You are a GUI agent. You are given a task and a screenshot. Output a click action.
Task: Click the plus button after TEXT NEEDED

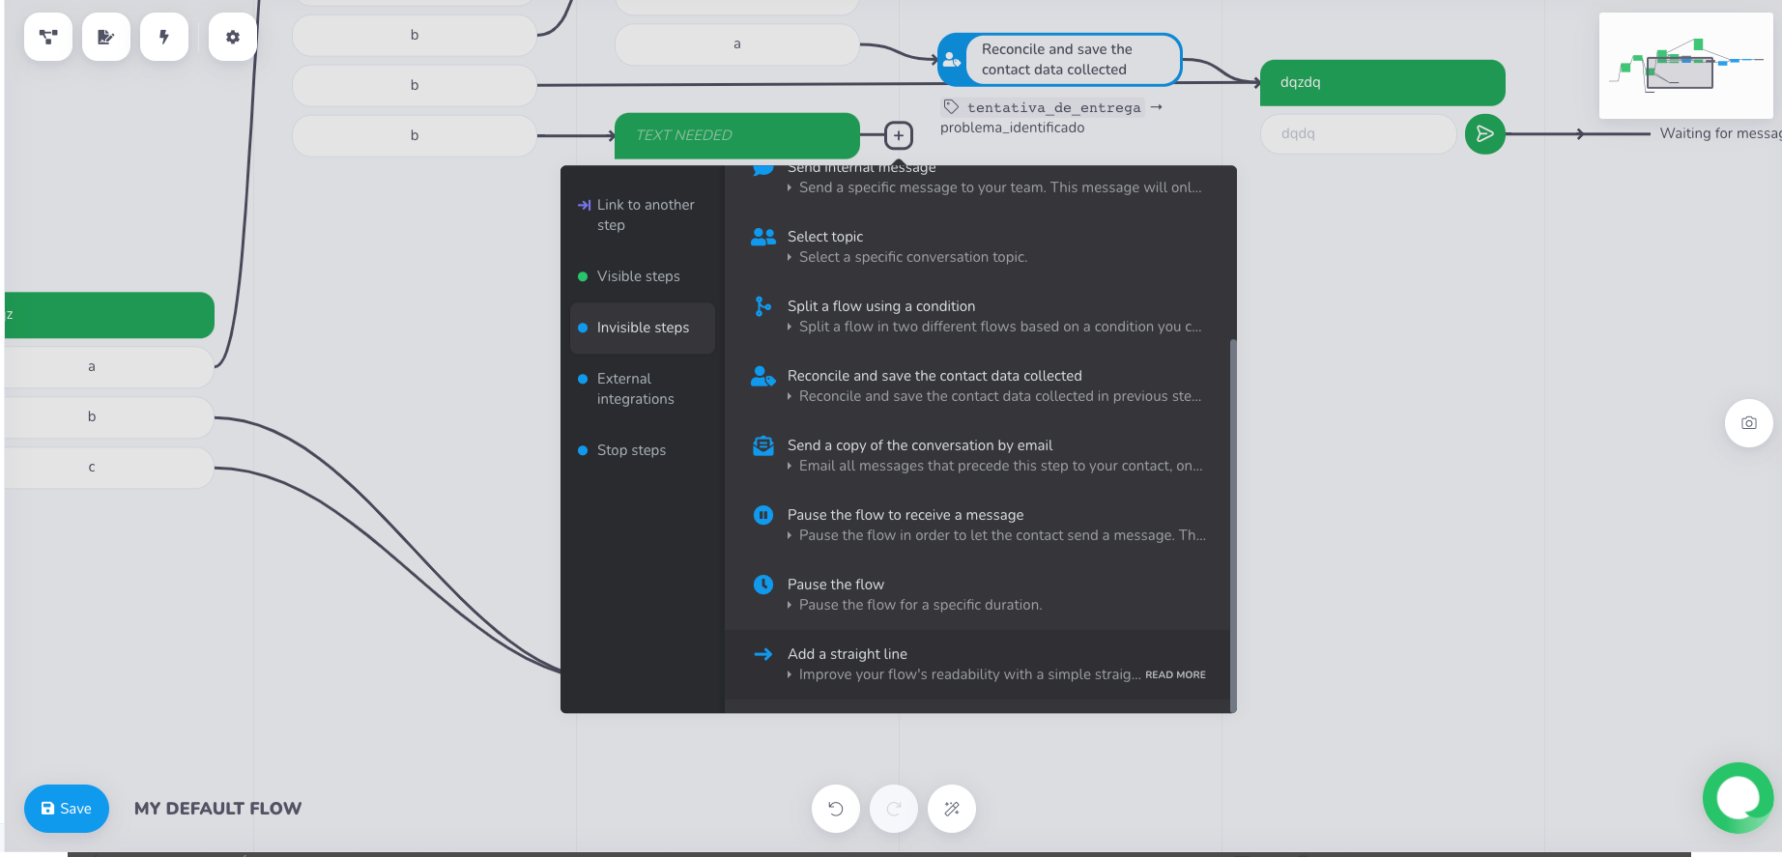coord(899,136)
